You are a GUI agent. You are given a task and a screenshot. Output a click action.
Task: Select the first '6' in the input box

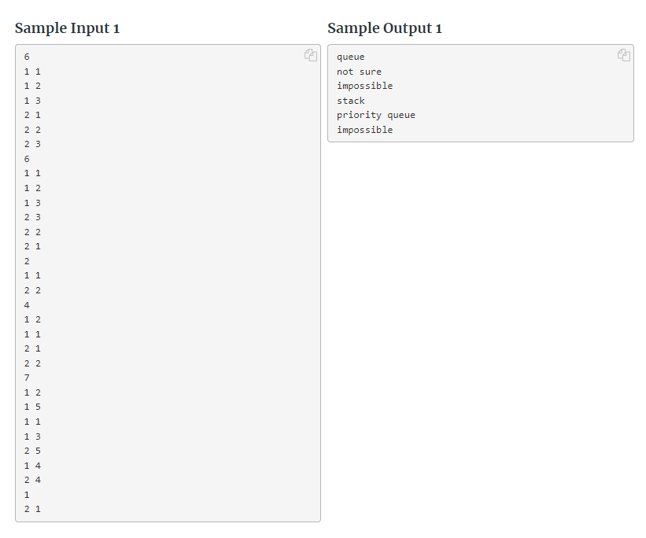point(27,56)
